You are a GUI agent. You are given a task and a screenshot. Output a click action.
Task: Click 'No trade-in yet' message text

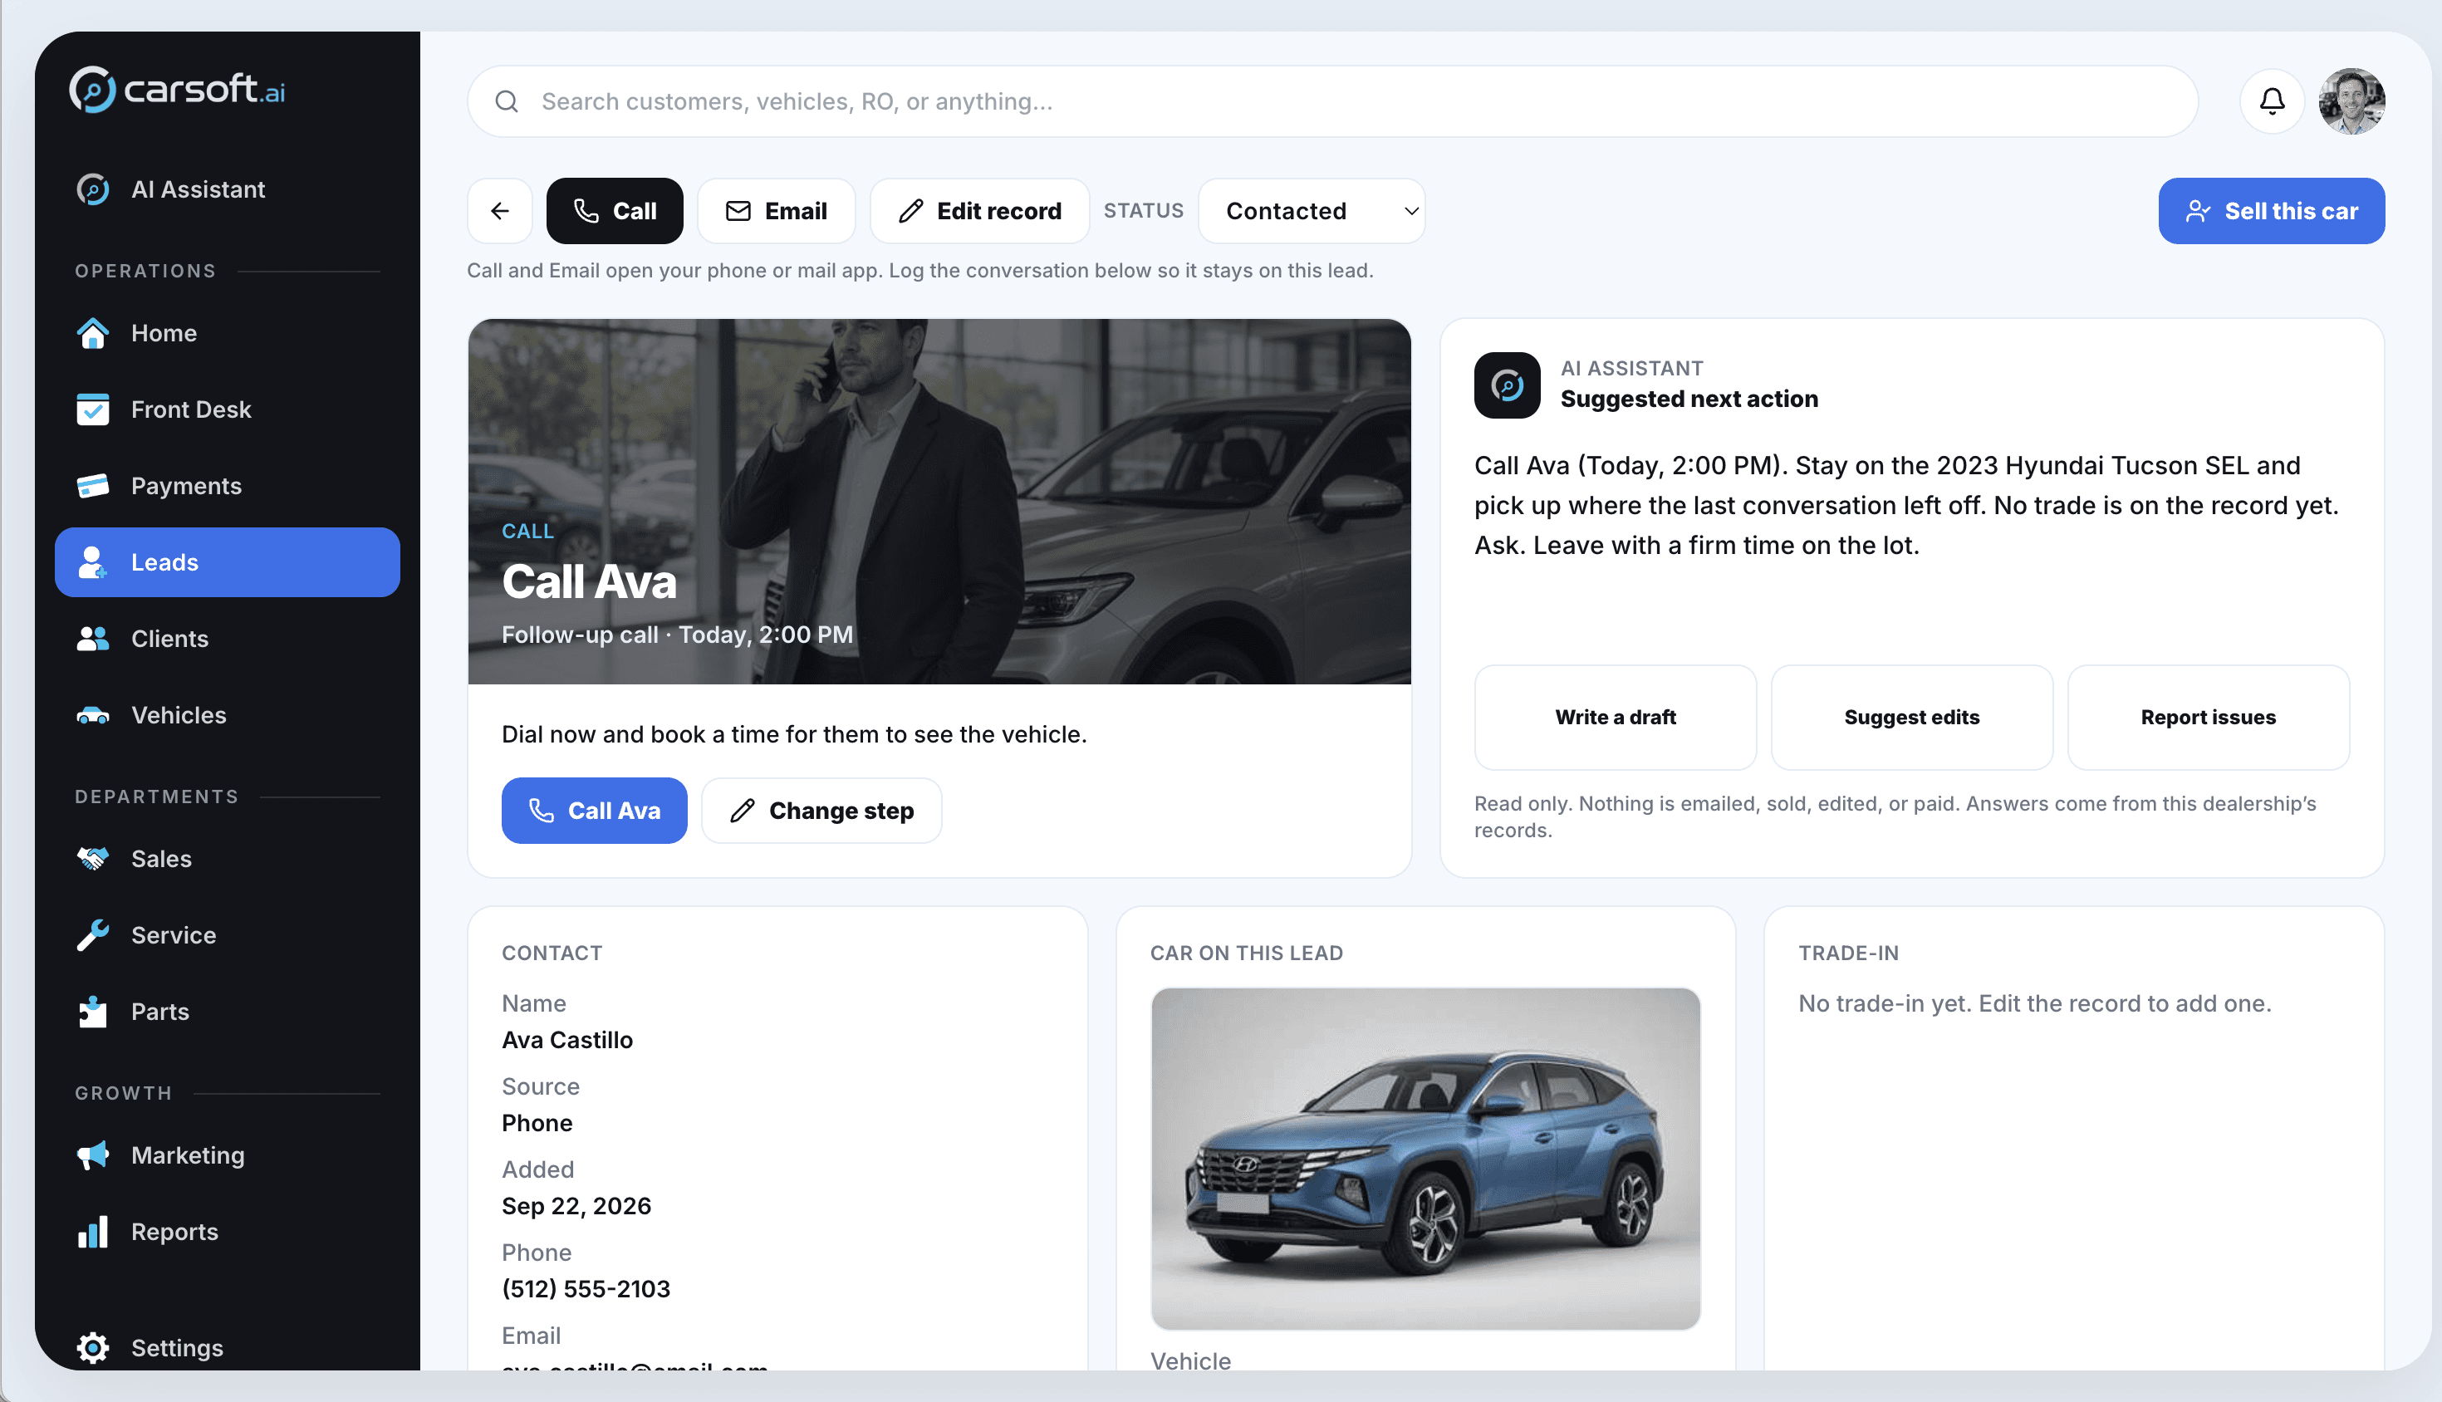click(x=2035, y=1003)
